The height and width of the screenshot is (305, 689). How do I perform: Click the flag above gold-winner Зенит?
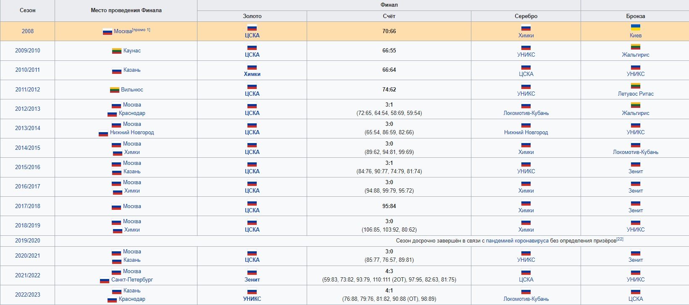click(x=252, y=271)
